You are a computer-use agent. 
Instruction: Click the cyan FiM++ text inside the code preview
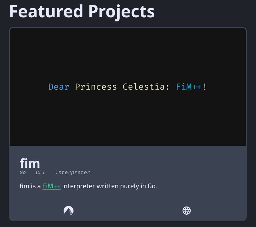[189, 87]
